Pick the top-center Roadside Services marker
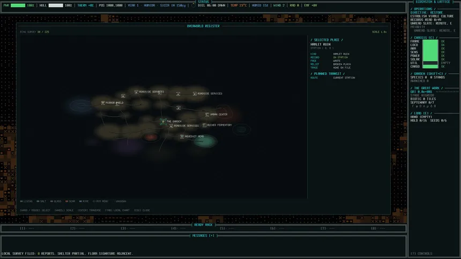 tap(136, 92)
